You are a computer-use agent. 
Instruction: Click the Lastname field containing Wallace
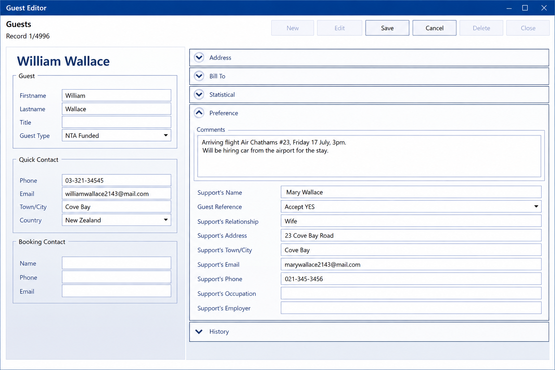[x=116, y=109]
